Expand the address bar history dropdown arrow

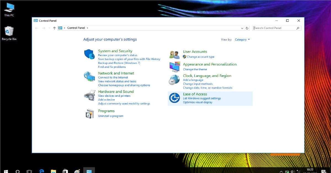tap(242, 28)
